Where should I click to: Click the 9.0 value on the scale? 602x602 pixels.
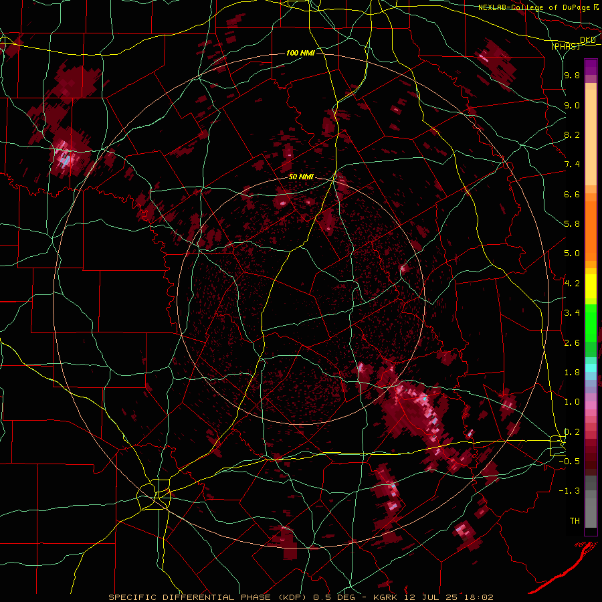point(572,105)
